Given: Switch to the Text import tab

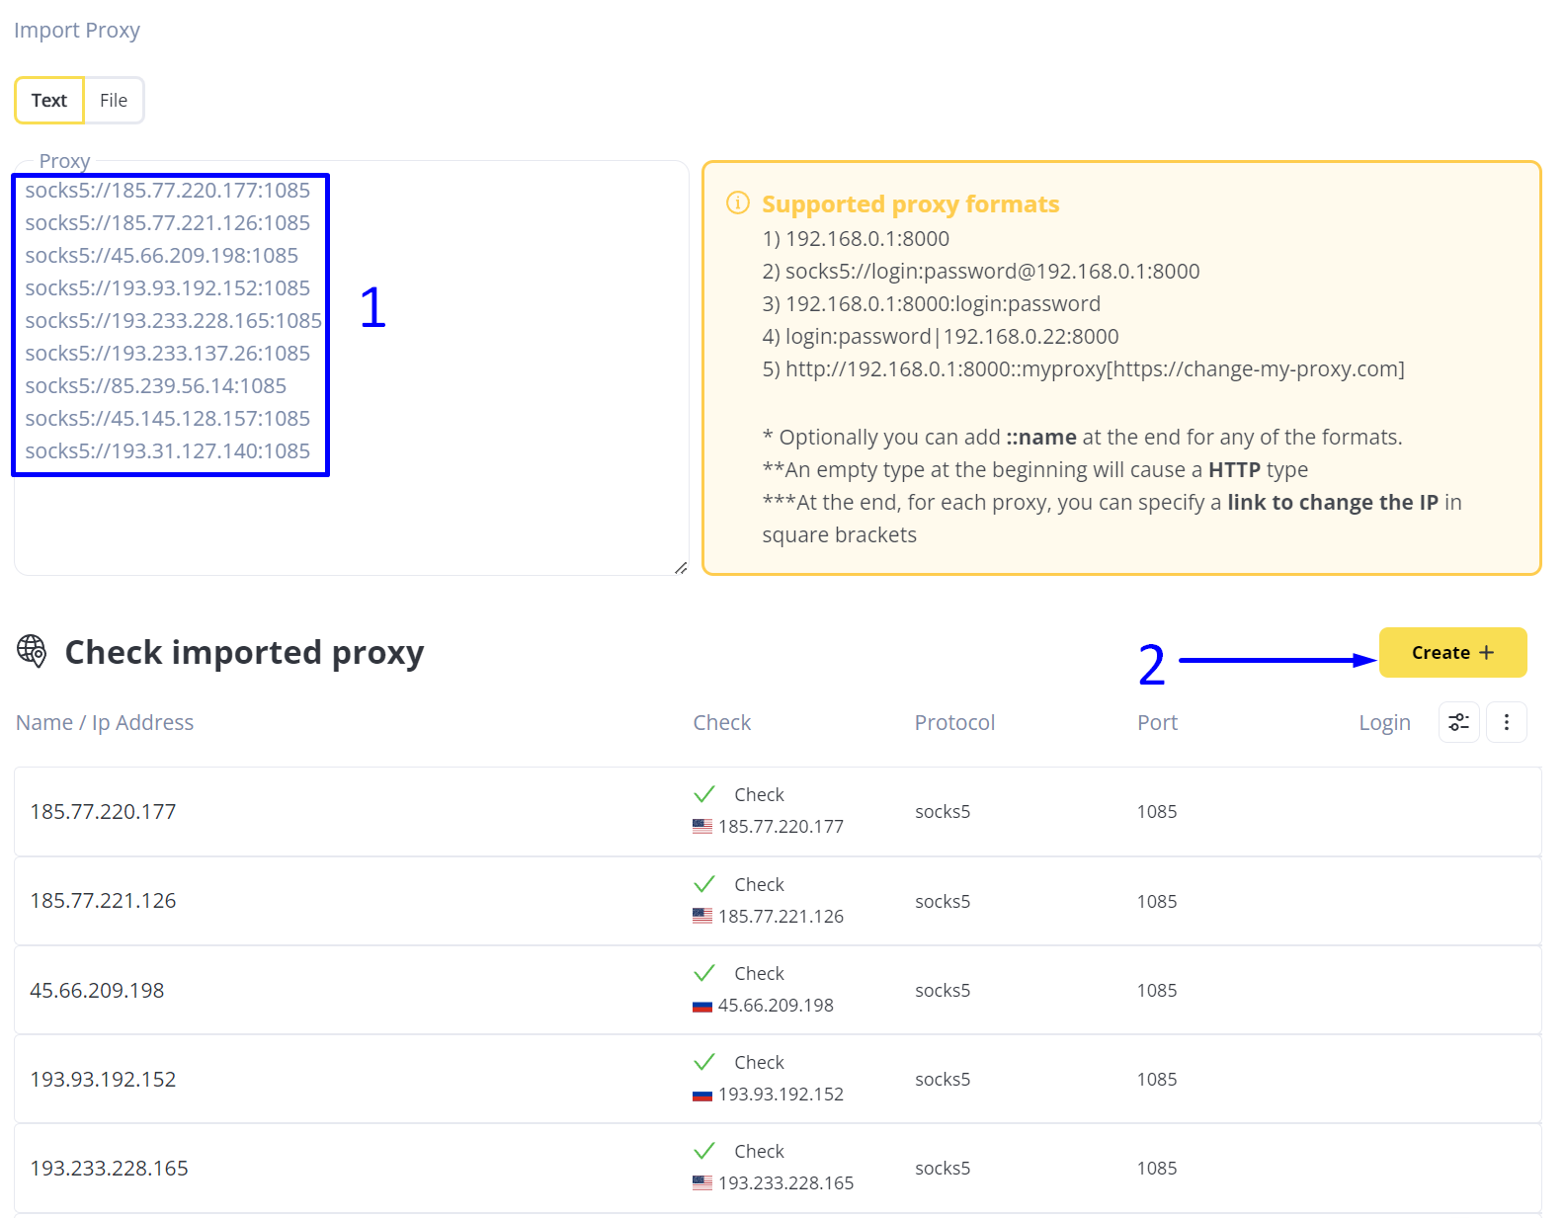Looking at the screenshot, I should (x=49, y=101).
